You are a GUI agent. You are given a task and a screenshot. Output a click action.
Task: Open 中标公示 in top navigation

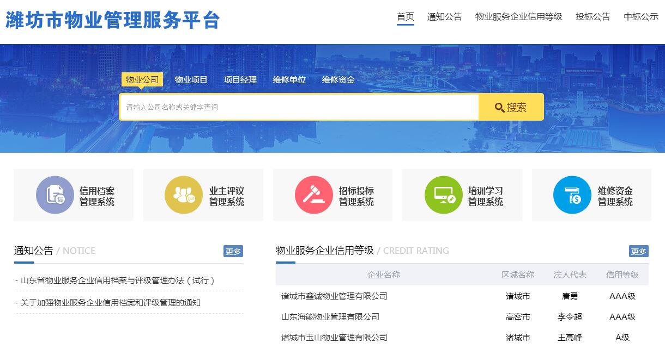pos(641,17)
